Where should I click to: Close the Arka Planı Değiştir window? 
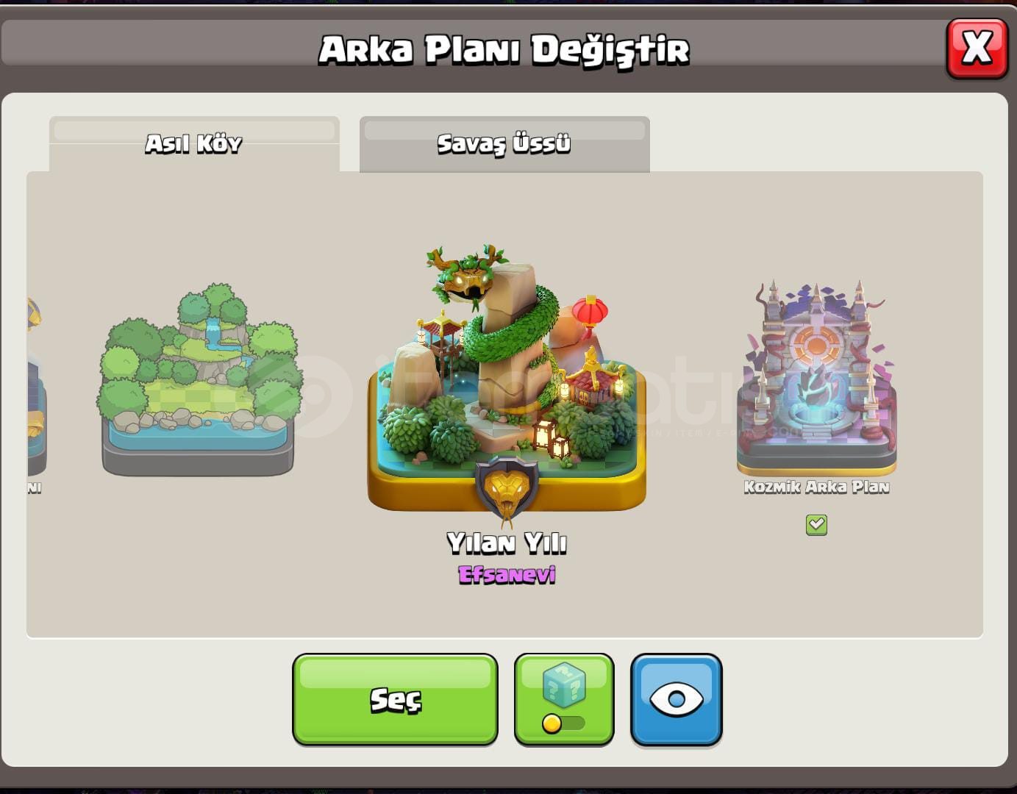[x=977, y=49]
